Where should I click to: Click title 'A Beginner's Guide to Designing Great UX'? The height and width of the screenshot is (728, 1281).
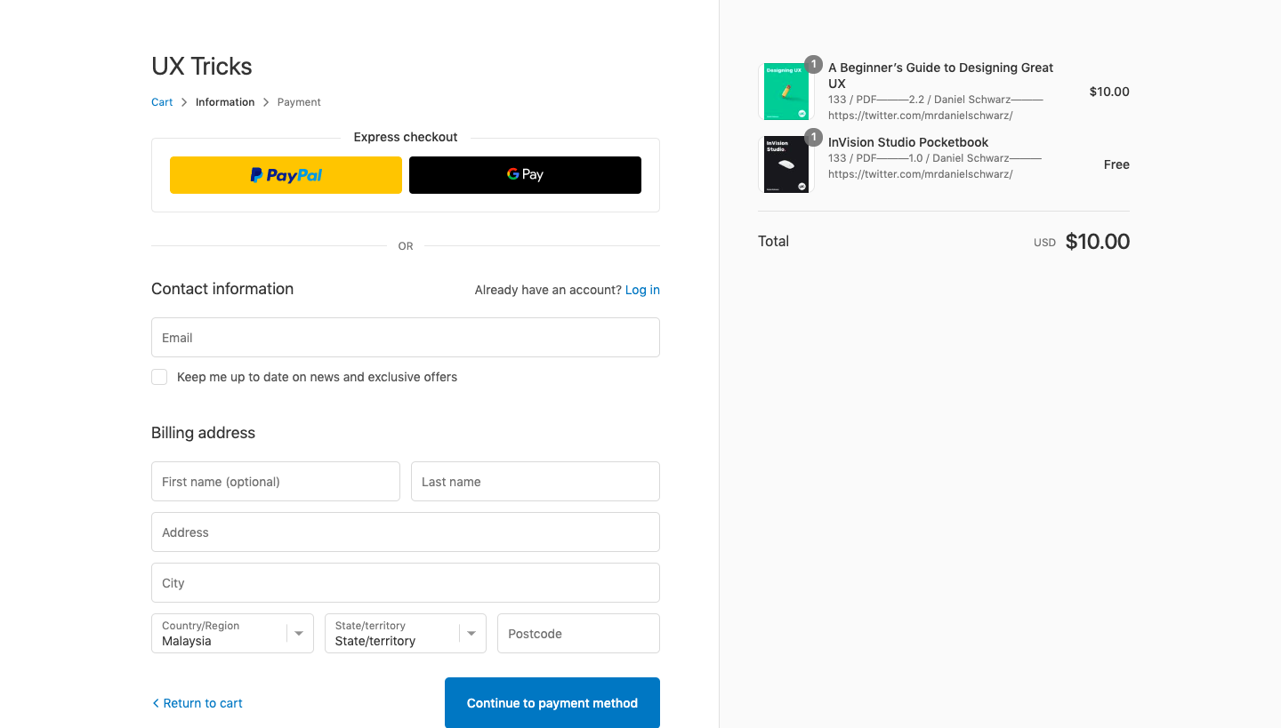940,76
